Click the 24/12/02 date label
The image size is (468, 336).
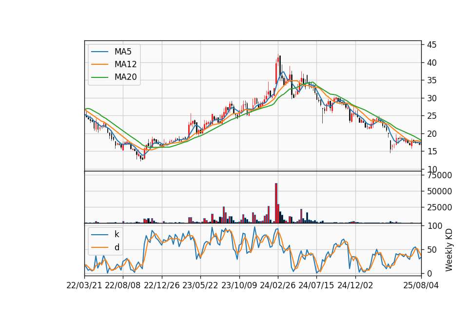click(355, 285)
